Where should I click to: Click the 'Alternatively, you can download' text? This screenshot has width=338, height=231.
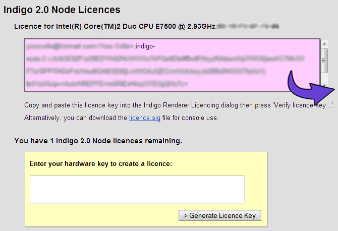[x=76, y=118]
